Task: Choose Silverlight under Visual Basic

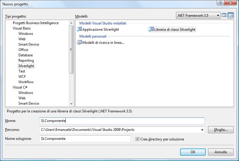Action: (26, 66)
